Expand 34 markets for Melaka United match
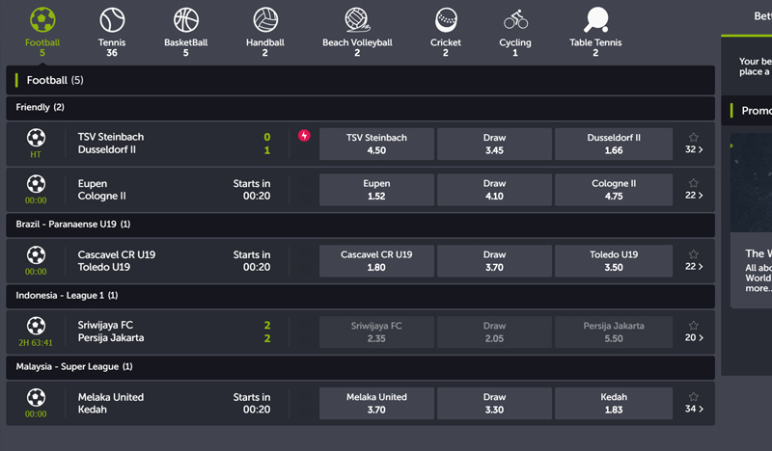The width and height of the screenshot is (772, 451). (x=693, y=410)
